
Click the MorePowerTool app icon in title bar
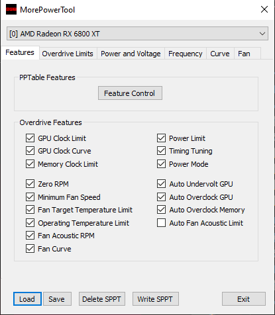(11, 9)
